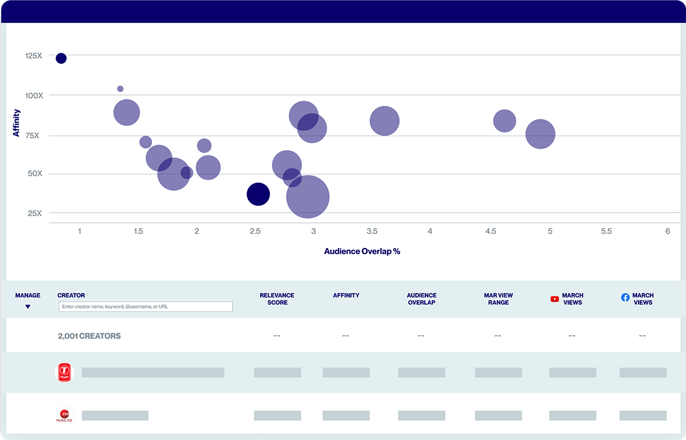Sort by Mar View Range column

point(498,299)
